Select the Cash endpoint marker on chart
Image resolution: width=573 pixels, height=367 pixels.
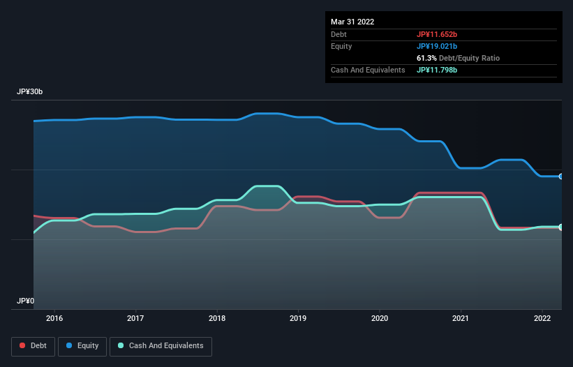(561, 227)
